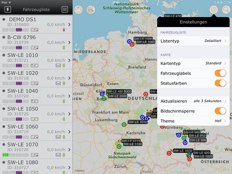Viewport: 232px width, 174px height.
Task: Tap the purple D3 badge of SW-LE 1020
Action: pyautogui.click(x=19, y=84)
